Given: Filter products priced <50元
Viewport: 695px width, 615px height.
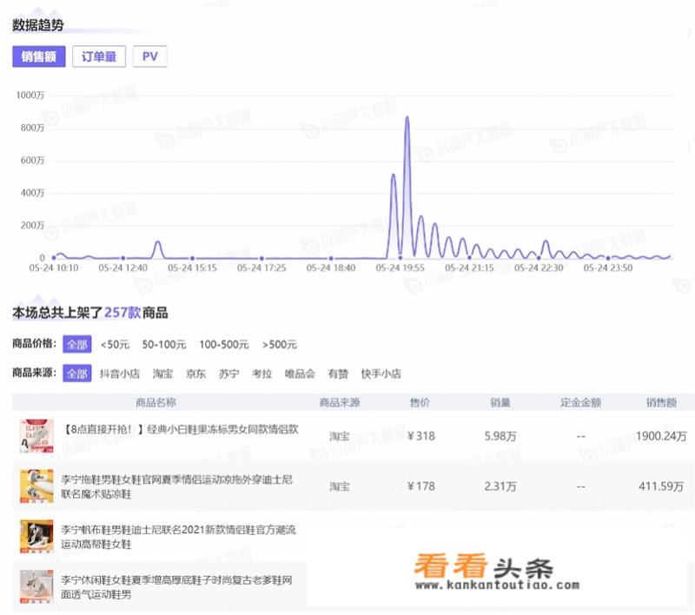Looking at the screenshot, I should pos(115,344).
